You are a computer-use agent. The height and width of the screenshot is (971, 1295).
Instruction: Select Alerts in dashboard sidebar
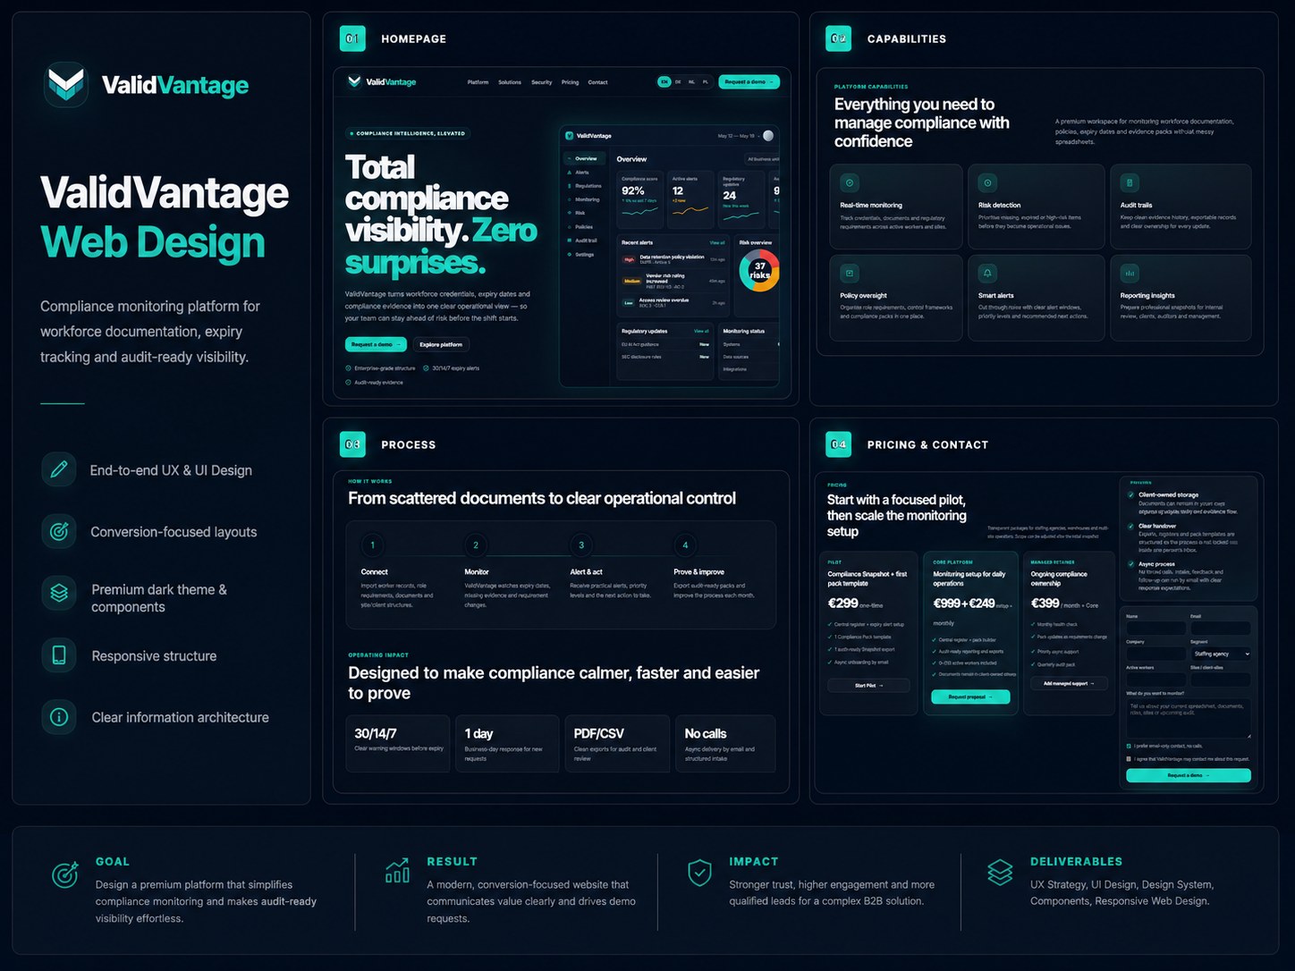pyautogui.click(x=581, y=173)
